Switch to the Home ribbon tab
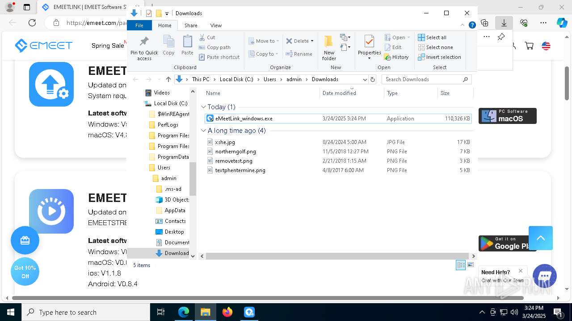Viewport: 572px width, 321px height. pyautogui.click(x=165, y=25)
